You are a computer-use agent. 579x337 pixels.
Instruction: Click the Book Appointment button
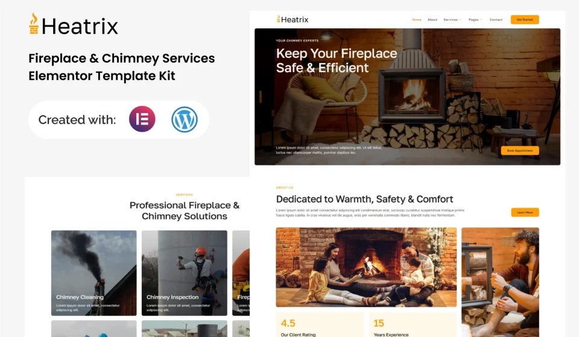click(x=519, y=150)
